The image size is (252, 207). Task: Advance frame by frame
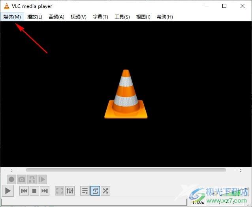(42, 179)
